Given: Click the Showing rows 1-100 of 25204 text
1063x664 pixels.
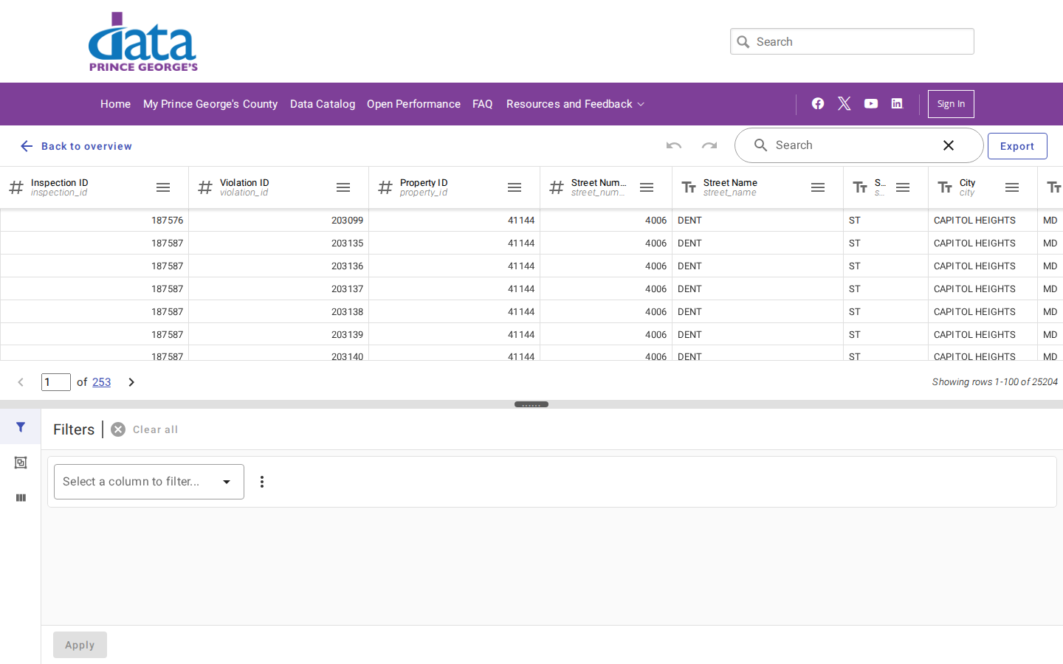Looking at the screenshot, I should pyautogui.click(x=994, y=382).
